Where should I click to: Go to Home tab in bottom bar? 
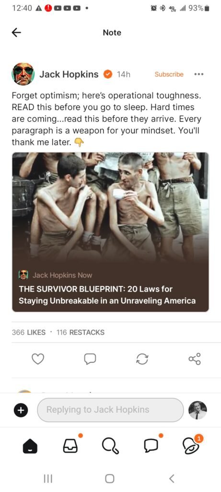pos(30,445)
